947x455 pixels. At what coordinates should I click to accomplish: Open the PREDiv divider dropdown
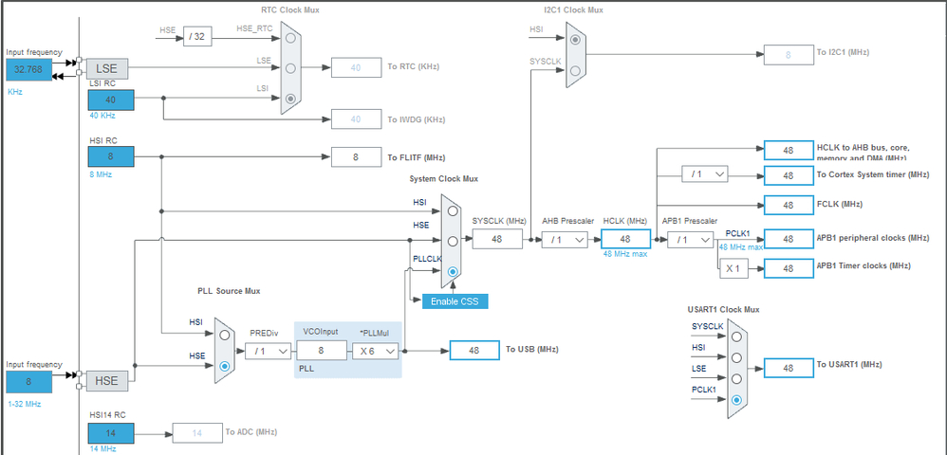tap(269, 351)
